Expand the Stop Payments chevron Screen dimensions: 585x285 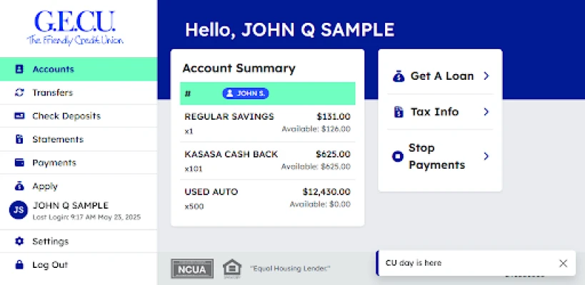(486, 156)
